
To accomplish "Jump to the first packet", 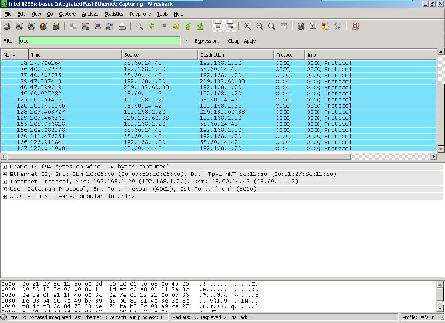I will click(x=188, y=26).
